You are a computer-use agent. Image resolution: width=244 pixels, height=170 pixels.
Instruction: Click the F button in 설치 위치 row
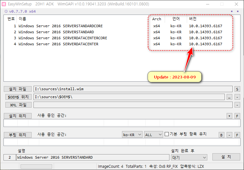tap(237, 116)
